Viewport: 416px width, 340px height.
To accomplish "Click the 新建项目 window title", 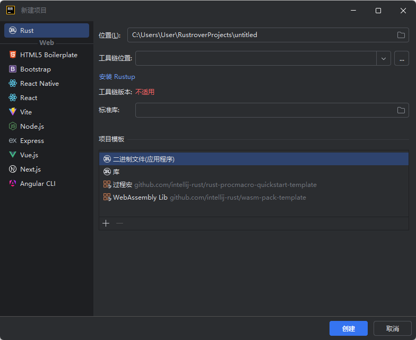I will [34, 11].
